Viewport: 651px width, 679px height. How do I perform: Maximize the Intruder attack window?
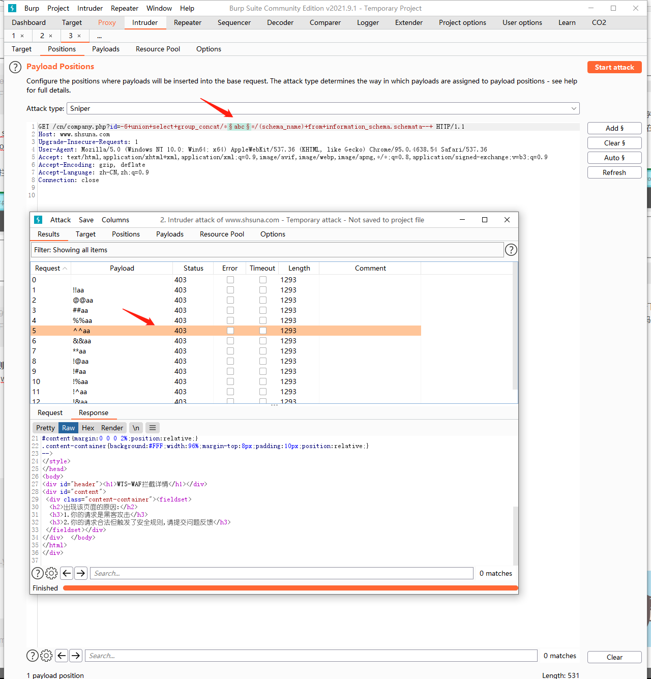[x=485, y=220]
